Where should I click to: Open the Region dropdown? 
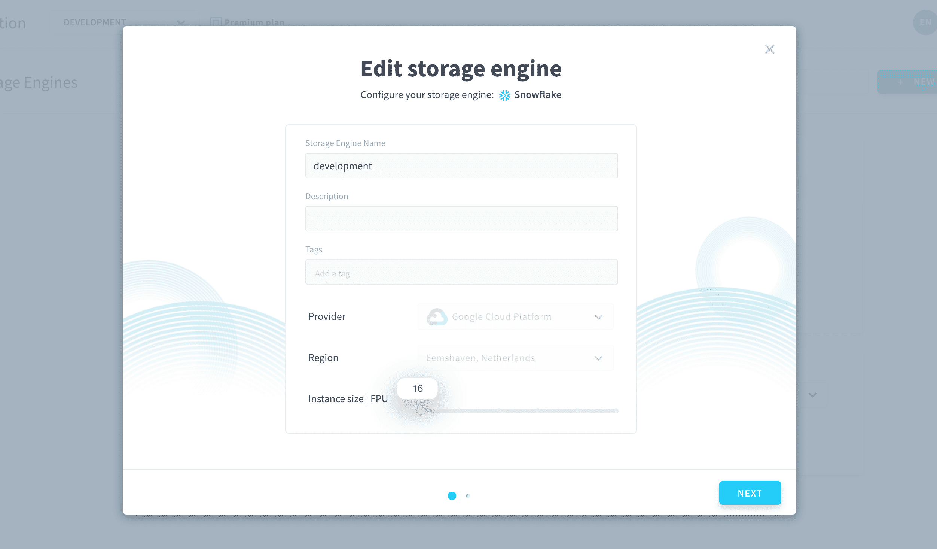515,358
